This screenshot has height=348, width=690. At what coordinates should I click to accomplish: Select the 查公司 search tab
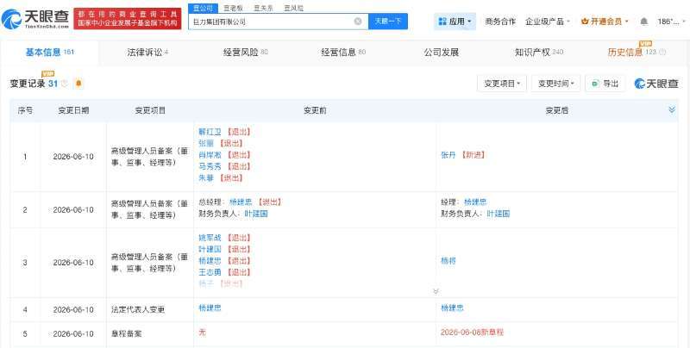coord(203,8)
